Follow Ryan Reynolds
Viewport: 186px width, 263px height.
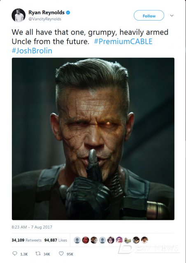(149, 16)
